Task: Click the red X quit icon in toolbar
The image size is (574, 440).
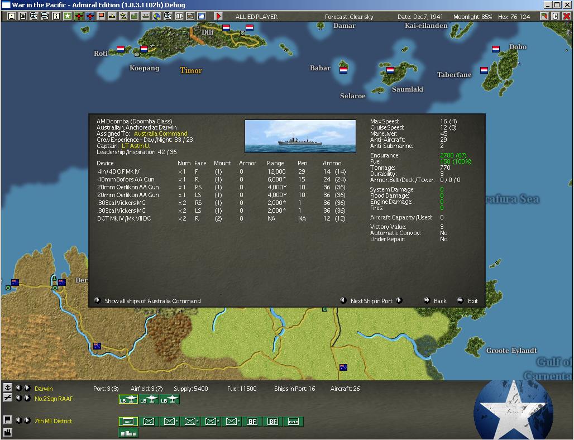Action: click(567, 16)
